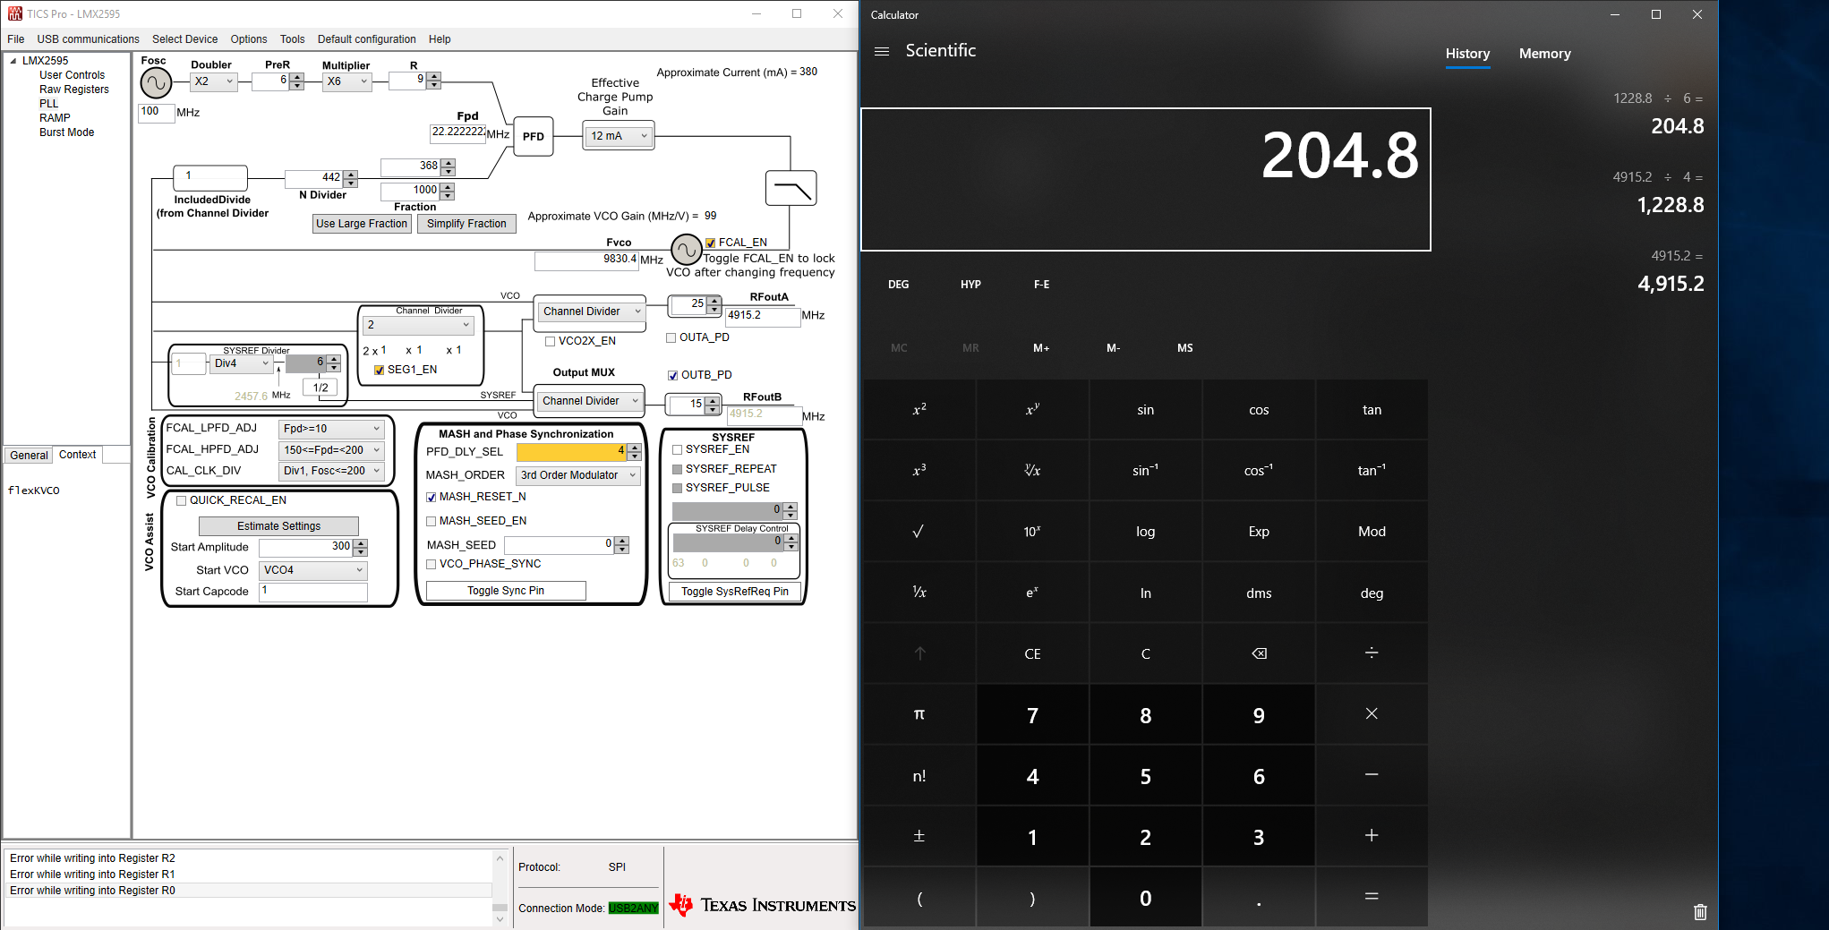Click the loop filter block icon

791,188
